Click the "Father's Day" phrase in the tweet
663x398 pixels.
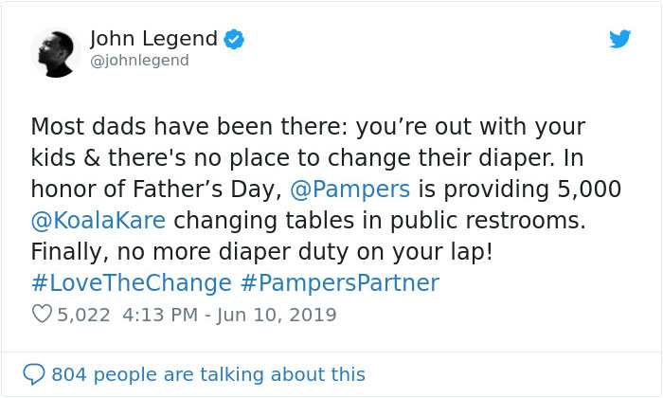pyautogui.click(x=205, y=189)
